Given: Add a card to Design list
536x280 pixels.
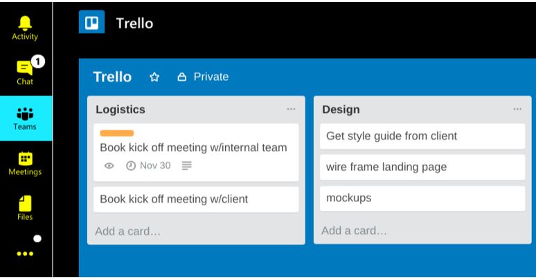Looking at the screenshot, I should click(354, 230).
